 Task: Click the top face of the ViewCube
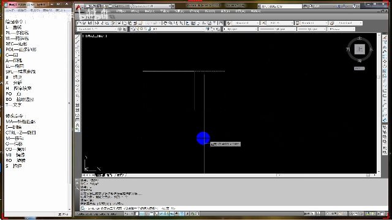(360, 49)
